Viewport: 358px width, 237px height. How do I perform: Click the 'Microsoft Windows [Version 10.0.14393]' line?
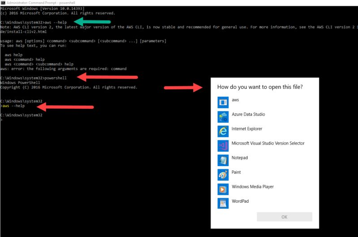43,8
